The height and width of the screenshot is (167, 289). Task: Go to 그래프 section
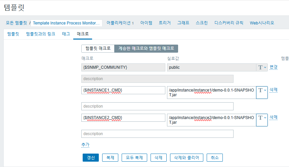click(x=183, y=23)
